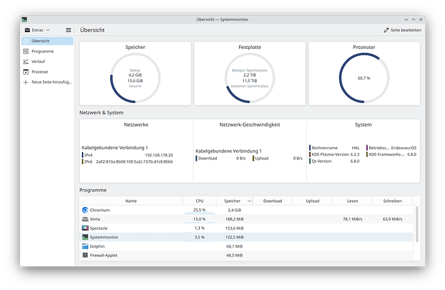Sort table by Upload column

pos(312,201)
